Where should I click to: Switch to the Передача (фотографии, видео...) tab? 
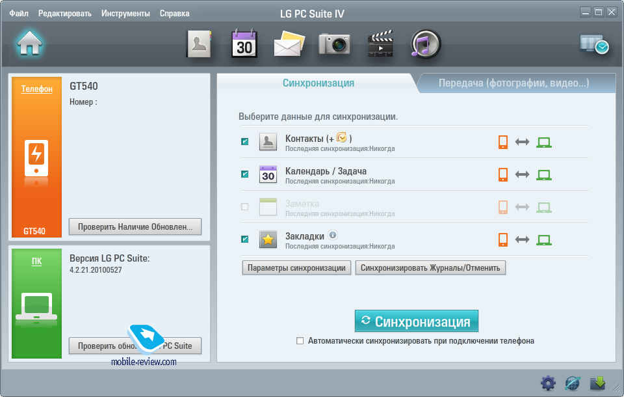tap(513, 83)
